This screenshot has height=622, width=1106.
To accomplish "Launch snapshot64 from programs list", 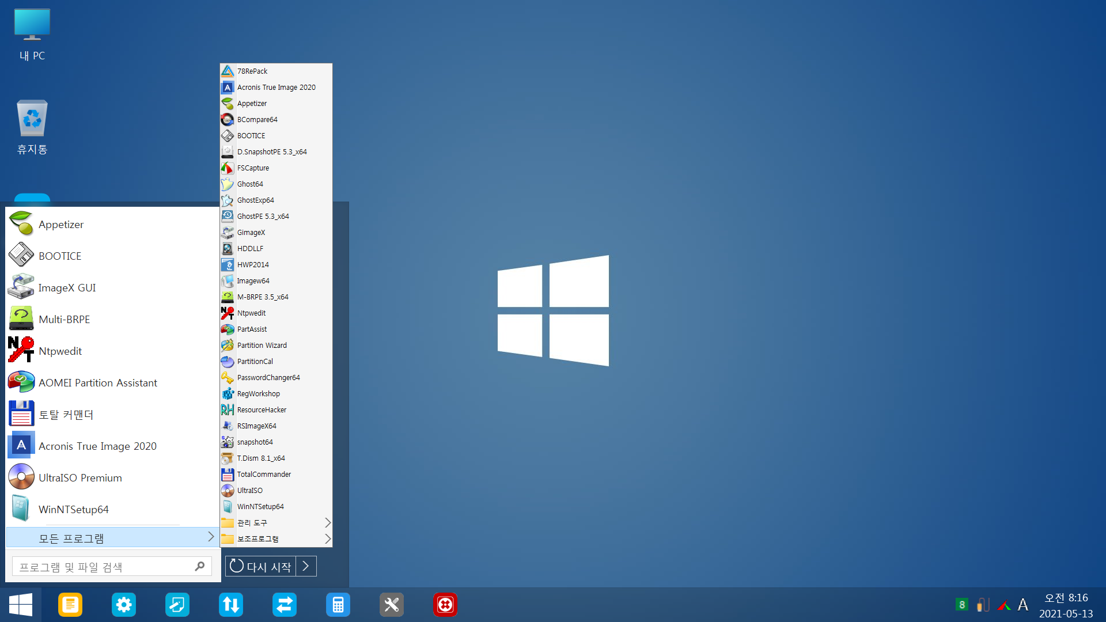I will point(276,442).
